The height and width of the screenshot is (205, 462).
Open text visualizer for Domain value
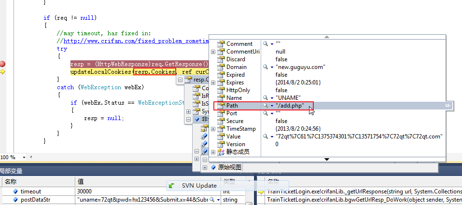tap(266, 67)
